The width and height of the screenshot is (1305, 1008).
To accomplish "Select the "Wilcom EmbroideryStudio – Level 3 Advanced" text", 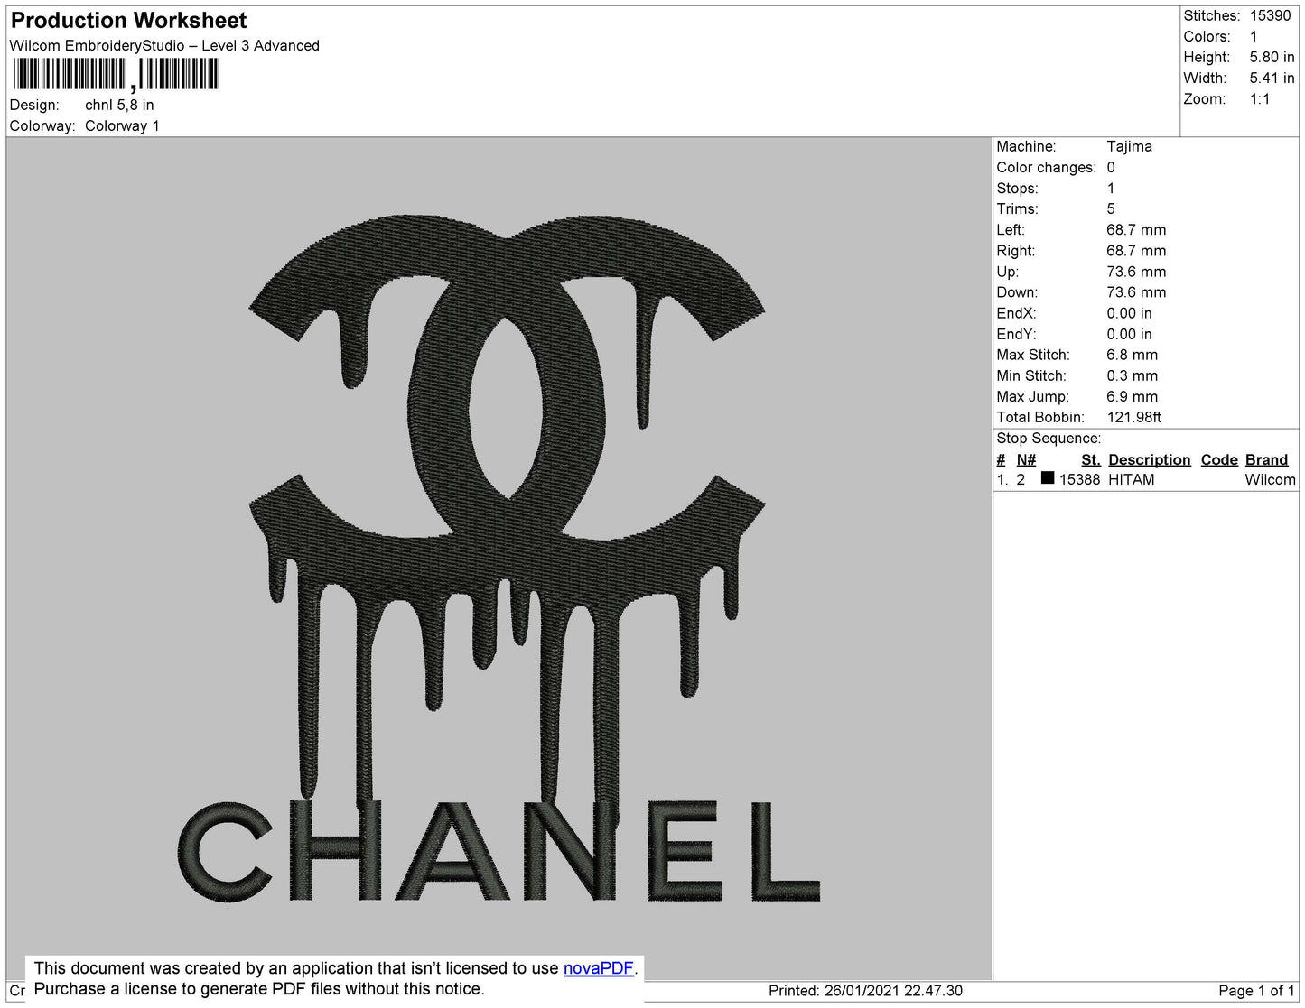I will [x=164, y=45].
